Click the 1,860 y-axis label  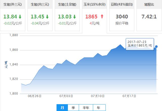(14, 50)
